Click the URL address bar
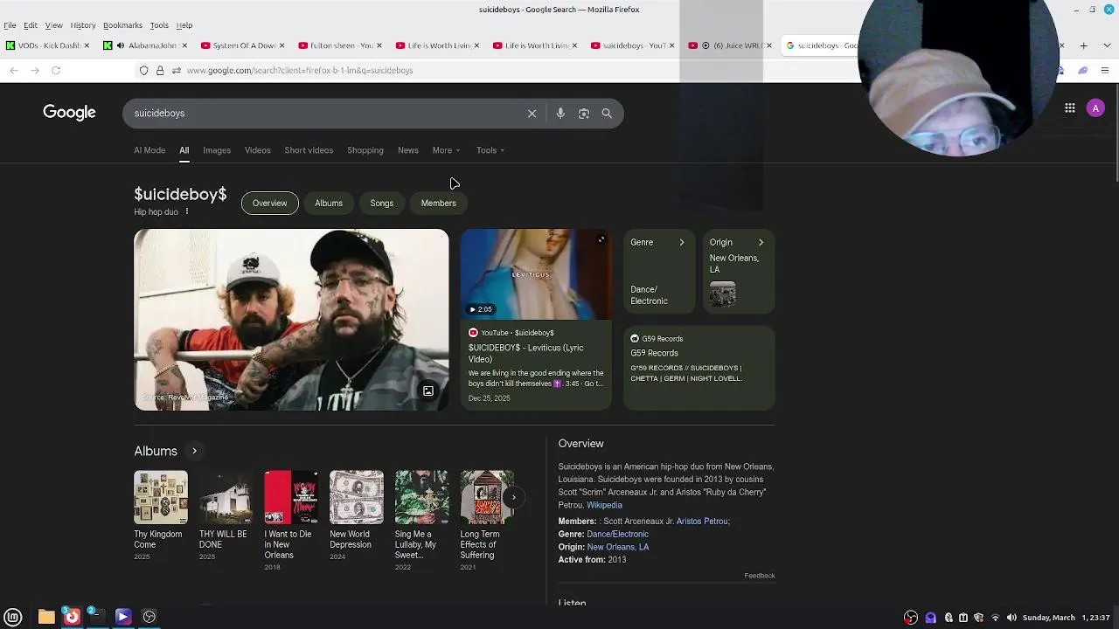The width and height of the screenshot is (1119, 629). [x=490, y=70]
